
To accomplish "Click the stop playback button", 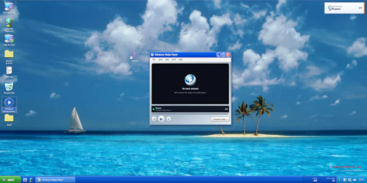I will click(x=169, y=119).
